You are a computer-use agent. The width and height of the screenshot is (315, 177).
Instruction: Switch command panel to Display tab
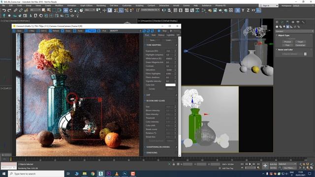tap(298, 22)
